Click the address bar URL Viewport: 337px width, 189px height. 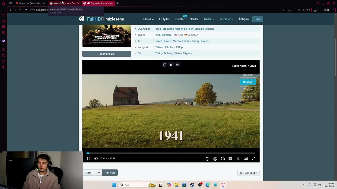[39, 10]
